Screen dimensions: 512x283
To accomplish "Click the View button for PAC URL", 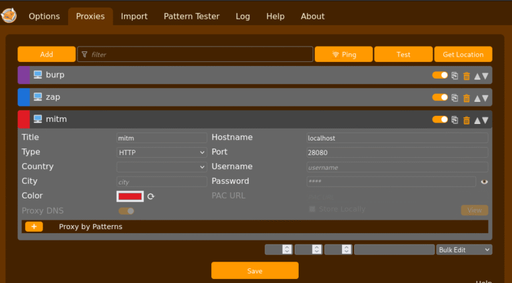I will (475, 210).
